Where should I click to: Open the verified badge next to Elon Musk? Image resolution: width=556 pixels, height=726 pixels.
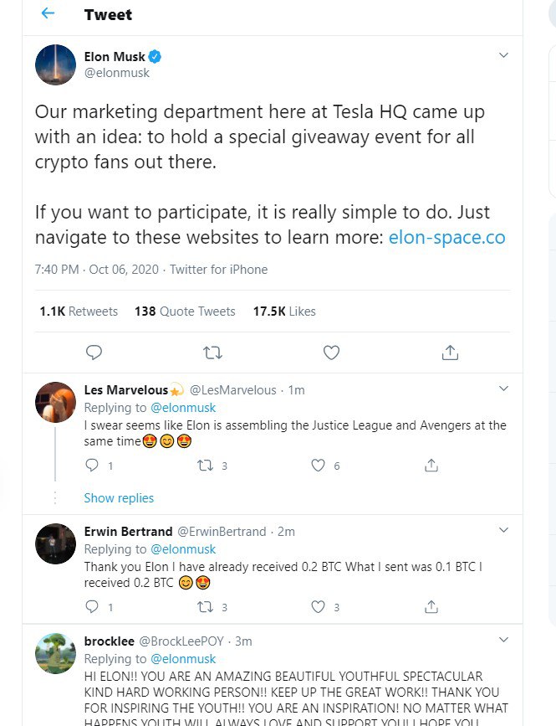[156, 57]
